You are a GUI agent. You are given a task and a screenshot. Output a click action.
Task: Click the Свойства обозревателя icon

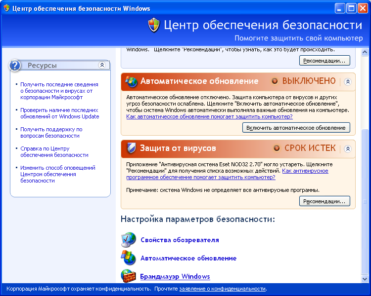pyautogui.click(x=128, y=240)
